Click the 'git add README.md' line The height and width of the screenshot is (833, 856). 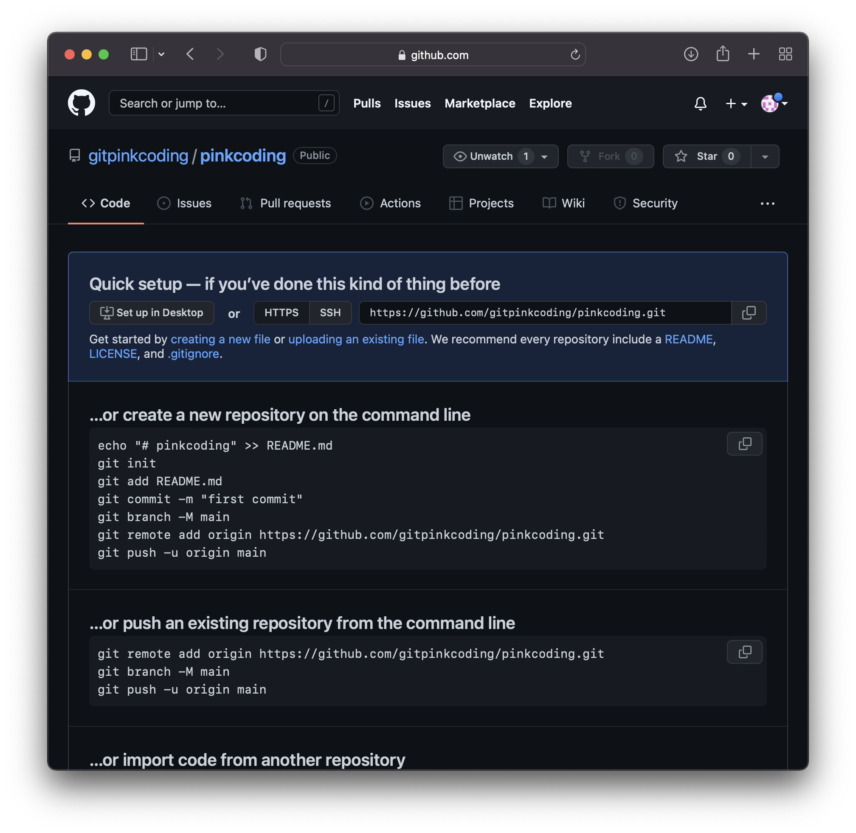click(160, 481)
